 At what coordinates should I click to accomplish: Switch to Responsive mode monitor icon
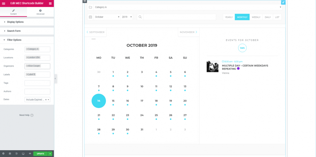click(x=23, y=154)
